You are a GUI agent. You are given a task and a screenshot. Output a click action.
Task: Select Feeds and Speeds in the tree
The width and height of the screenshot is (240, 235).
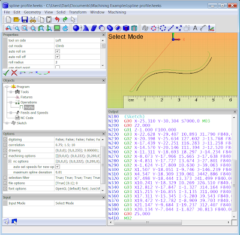click(x=34, y=112)
